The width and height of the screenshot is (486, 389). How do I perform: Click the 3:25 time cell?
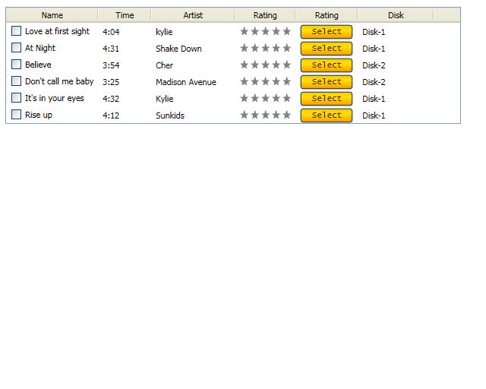tap(111, 82)
